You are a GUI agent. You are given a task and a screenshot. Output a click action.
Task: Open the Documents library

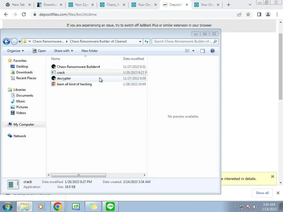click(x=25, y=95)
